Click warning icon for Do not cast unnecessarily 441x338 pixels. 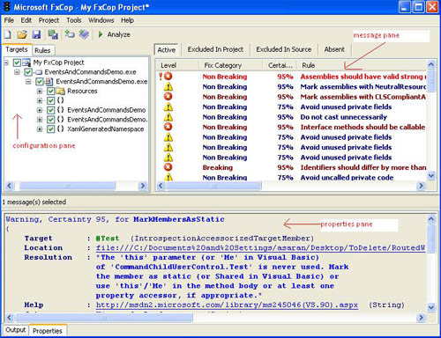point(168,117)
